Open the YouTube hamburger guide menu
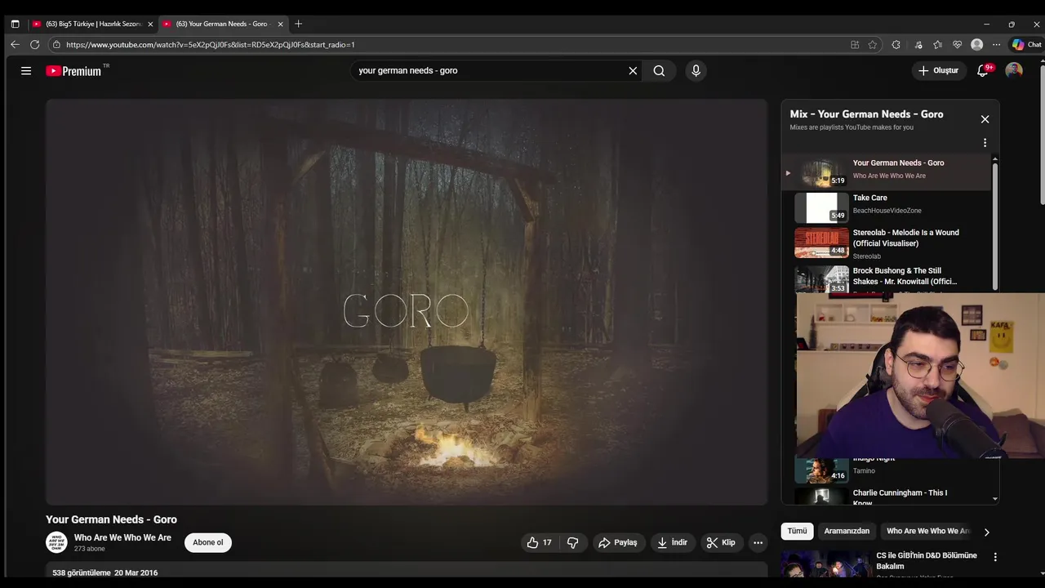Screen dimensions: 1045x588 point(26,71)
